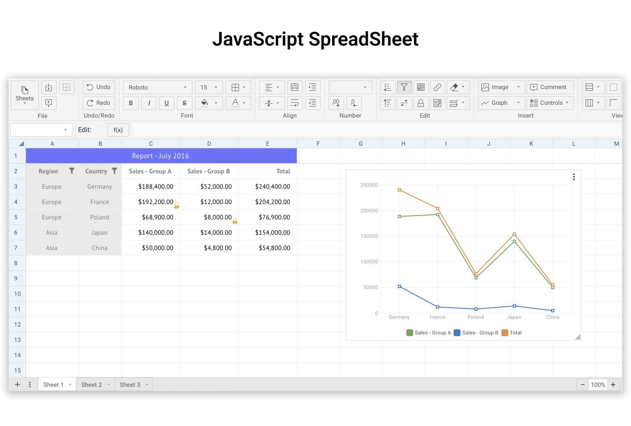Click the headers corner view icon
This screenshot has width=631, height=426.
coord(614,103)
